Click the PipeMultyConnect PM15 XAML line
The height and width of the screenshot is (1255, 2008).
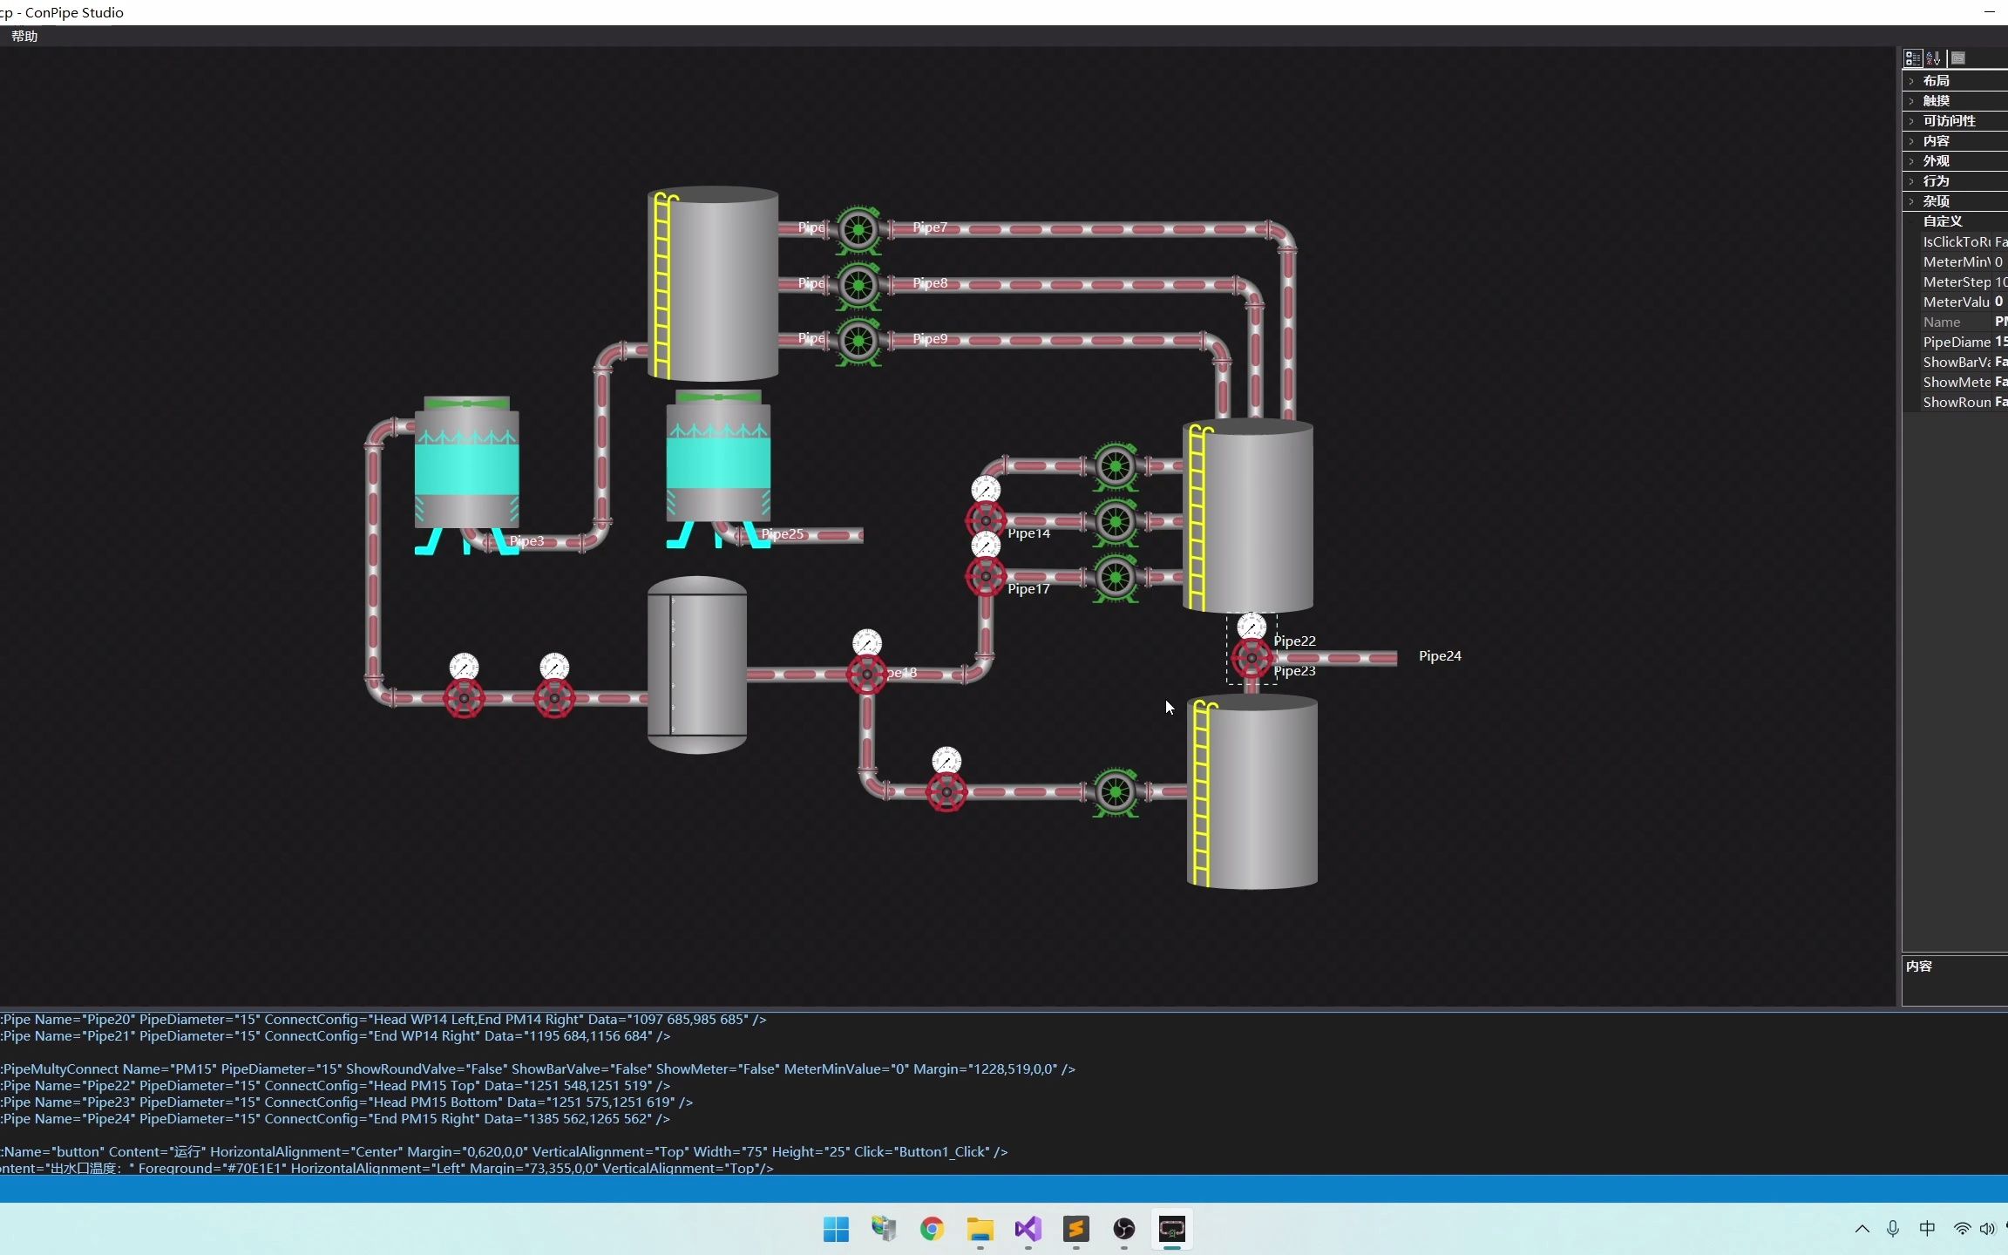538,1069
